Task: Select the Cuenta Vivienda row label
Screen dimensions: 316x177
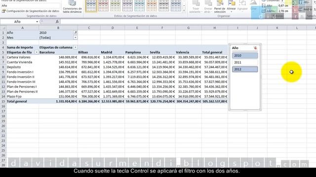Action: point(19,62)
